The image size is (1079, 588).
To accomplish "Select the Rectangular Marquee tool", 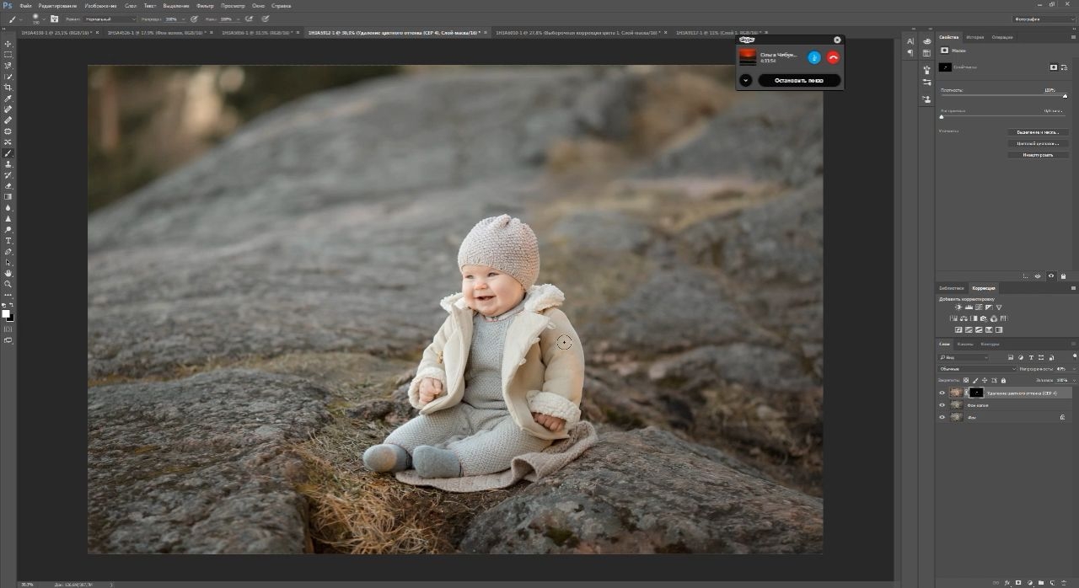I will 8,55.
